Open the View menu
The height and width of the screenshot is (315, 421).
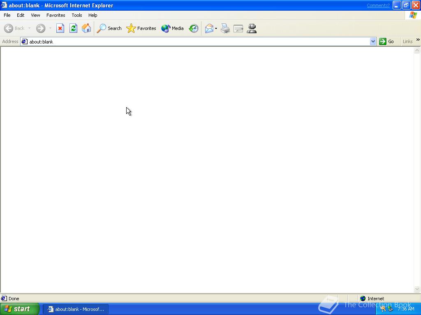point(35,15)
